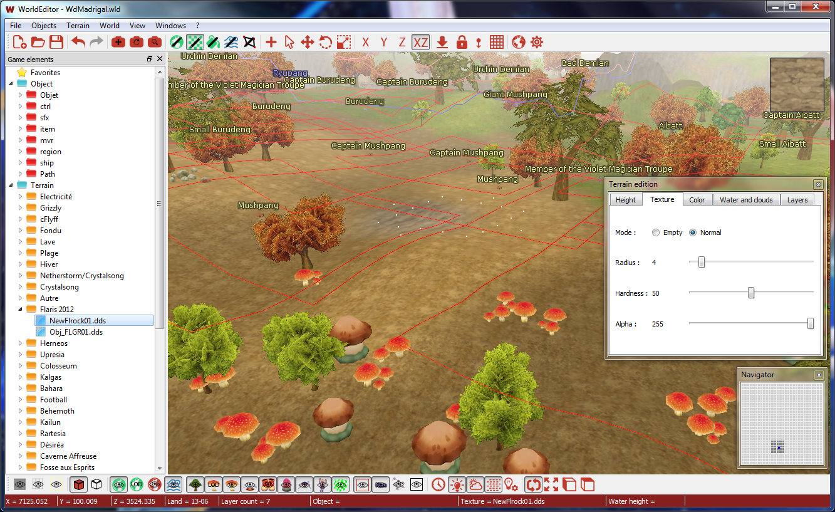
Task: Toggle the XZ axis constraint
Action: [x=420, y=42]
